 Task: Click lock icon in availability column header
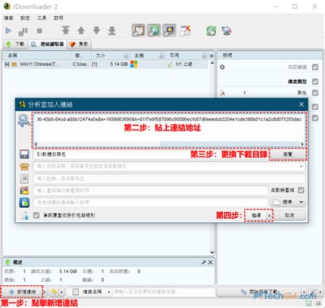coord(204,56)
